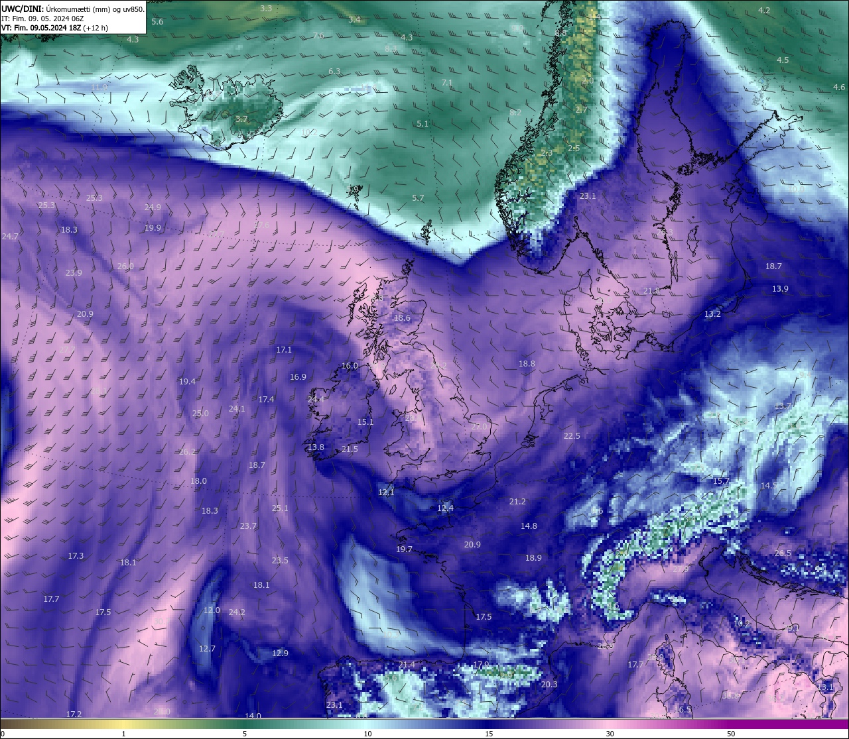Screen dimensions: 849x739
Task: Click the map value '3.7' over Iceland
Action: 241,119
